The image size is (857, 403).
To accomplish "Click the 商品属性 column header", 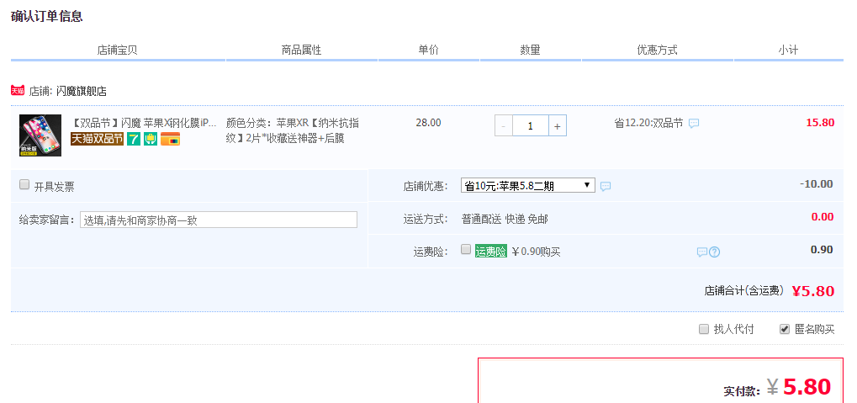I will tap(301, 50).
